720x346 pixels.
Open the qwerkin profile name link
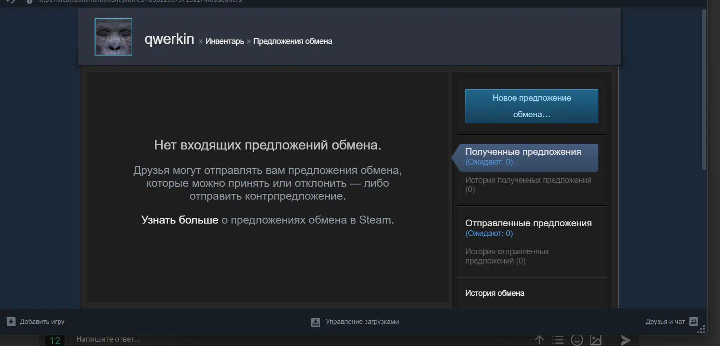(x=169, y=39)
